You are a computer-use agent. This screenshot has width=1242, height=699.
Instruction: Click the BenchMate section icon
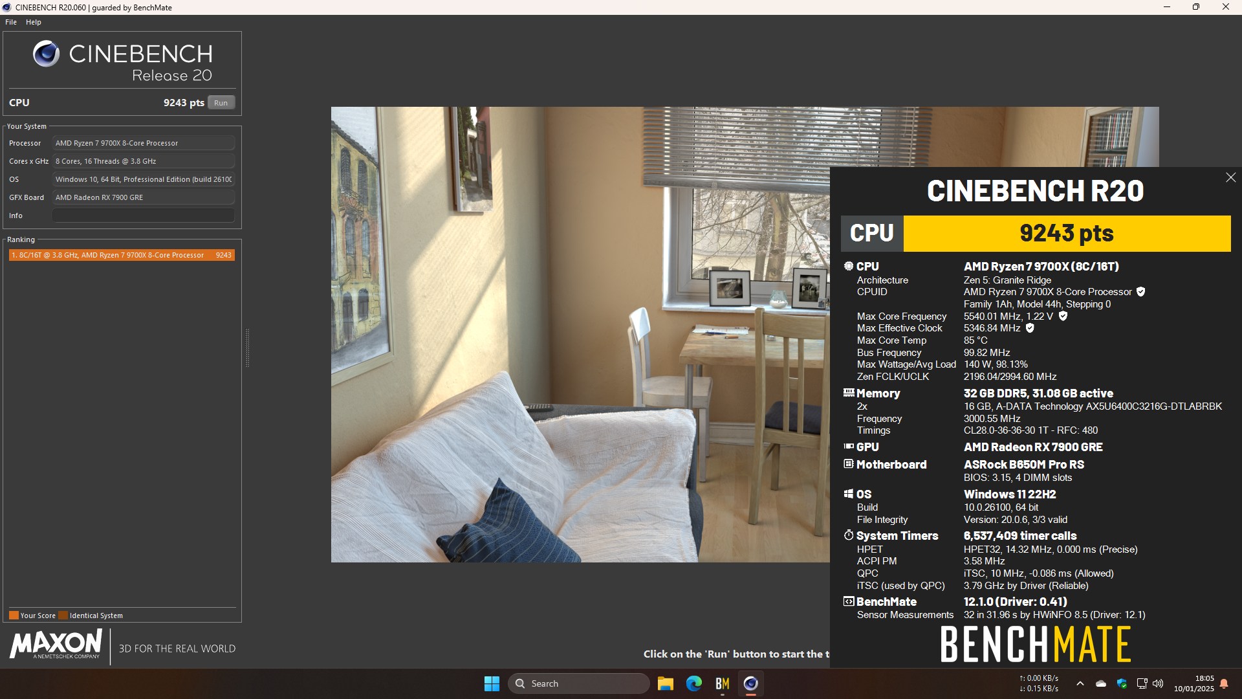pyautogui.click(x=849, y=601)
